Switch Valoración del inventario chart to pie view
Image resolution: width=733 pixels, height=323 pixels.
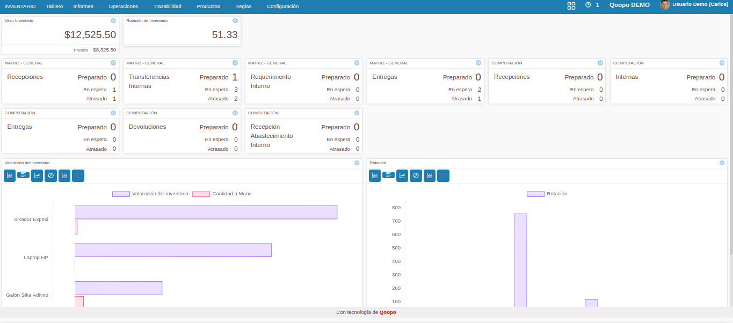coord(50,175)
